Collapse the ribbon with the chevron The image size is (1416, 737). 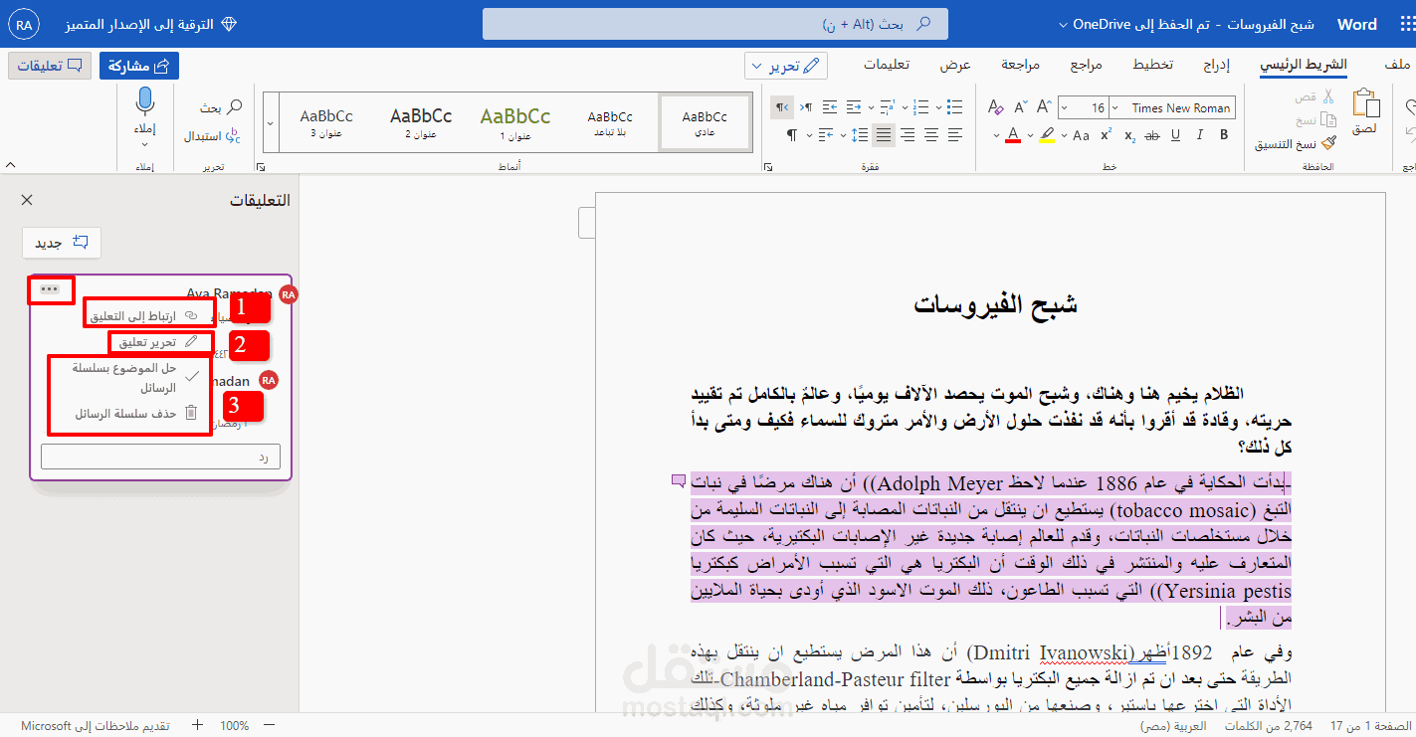(10, 165)
